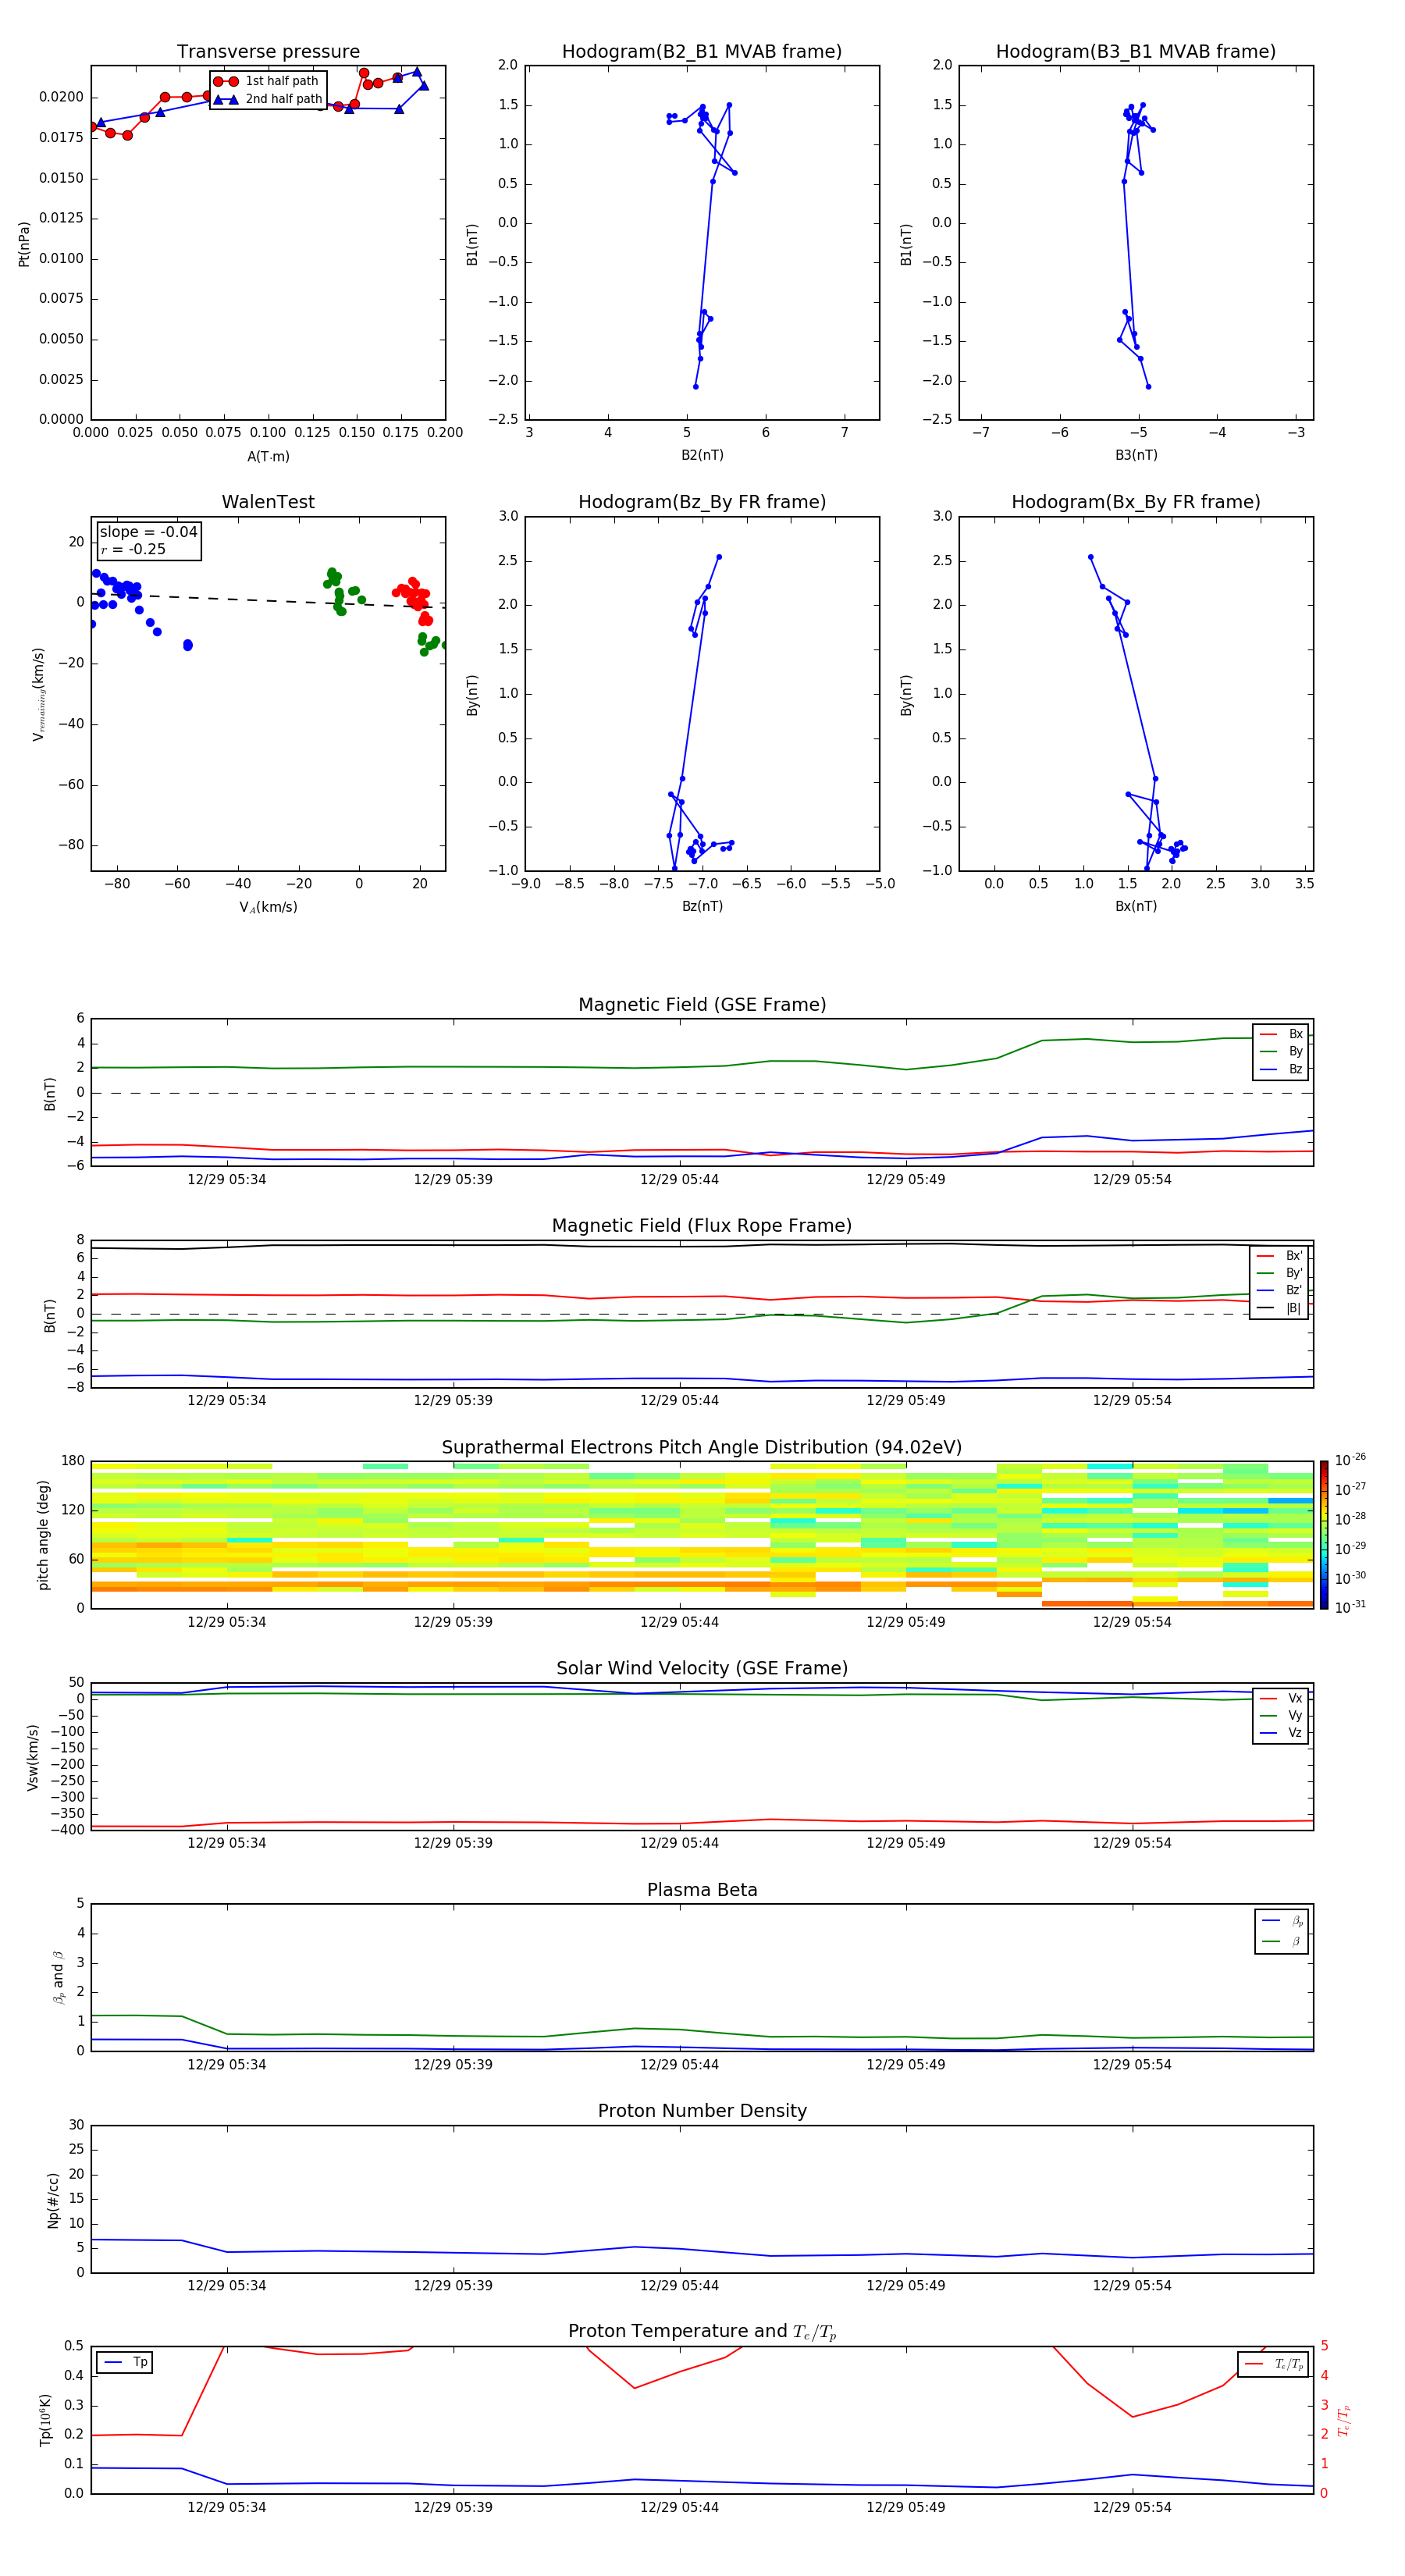Image resolution: width=1405 pixels, height=2576 pixels.
Task: Click 'Vz' in the solar wind legend
Action: (1295, 1733)
